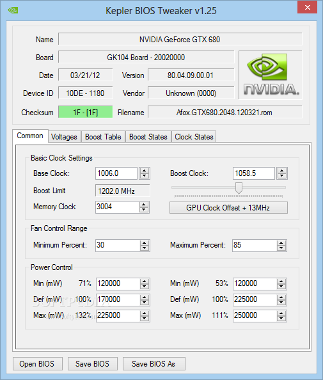Click the 132% Max power 225000 field
The height and width of the screenshot is (380, 323).
[118, 316]
